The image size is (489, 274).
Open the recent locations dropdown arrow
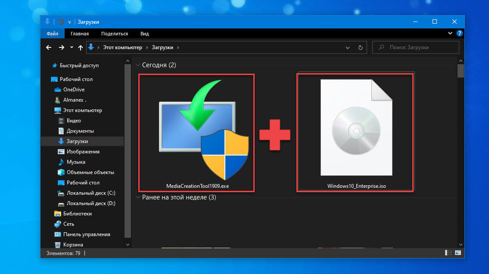[x=72, y=47]
